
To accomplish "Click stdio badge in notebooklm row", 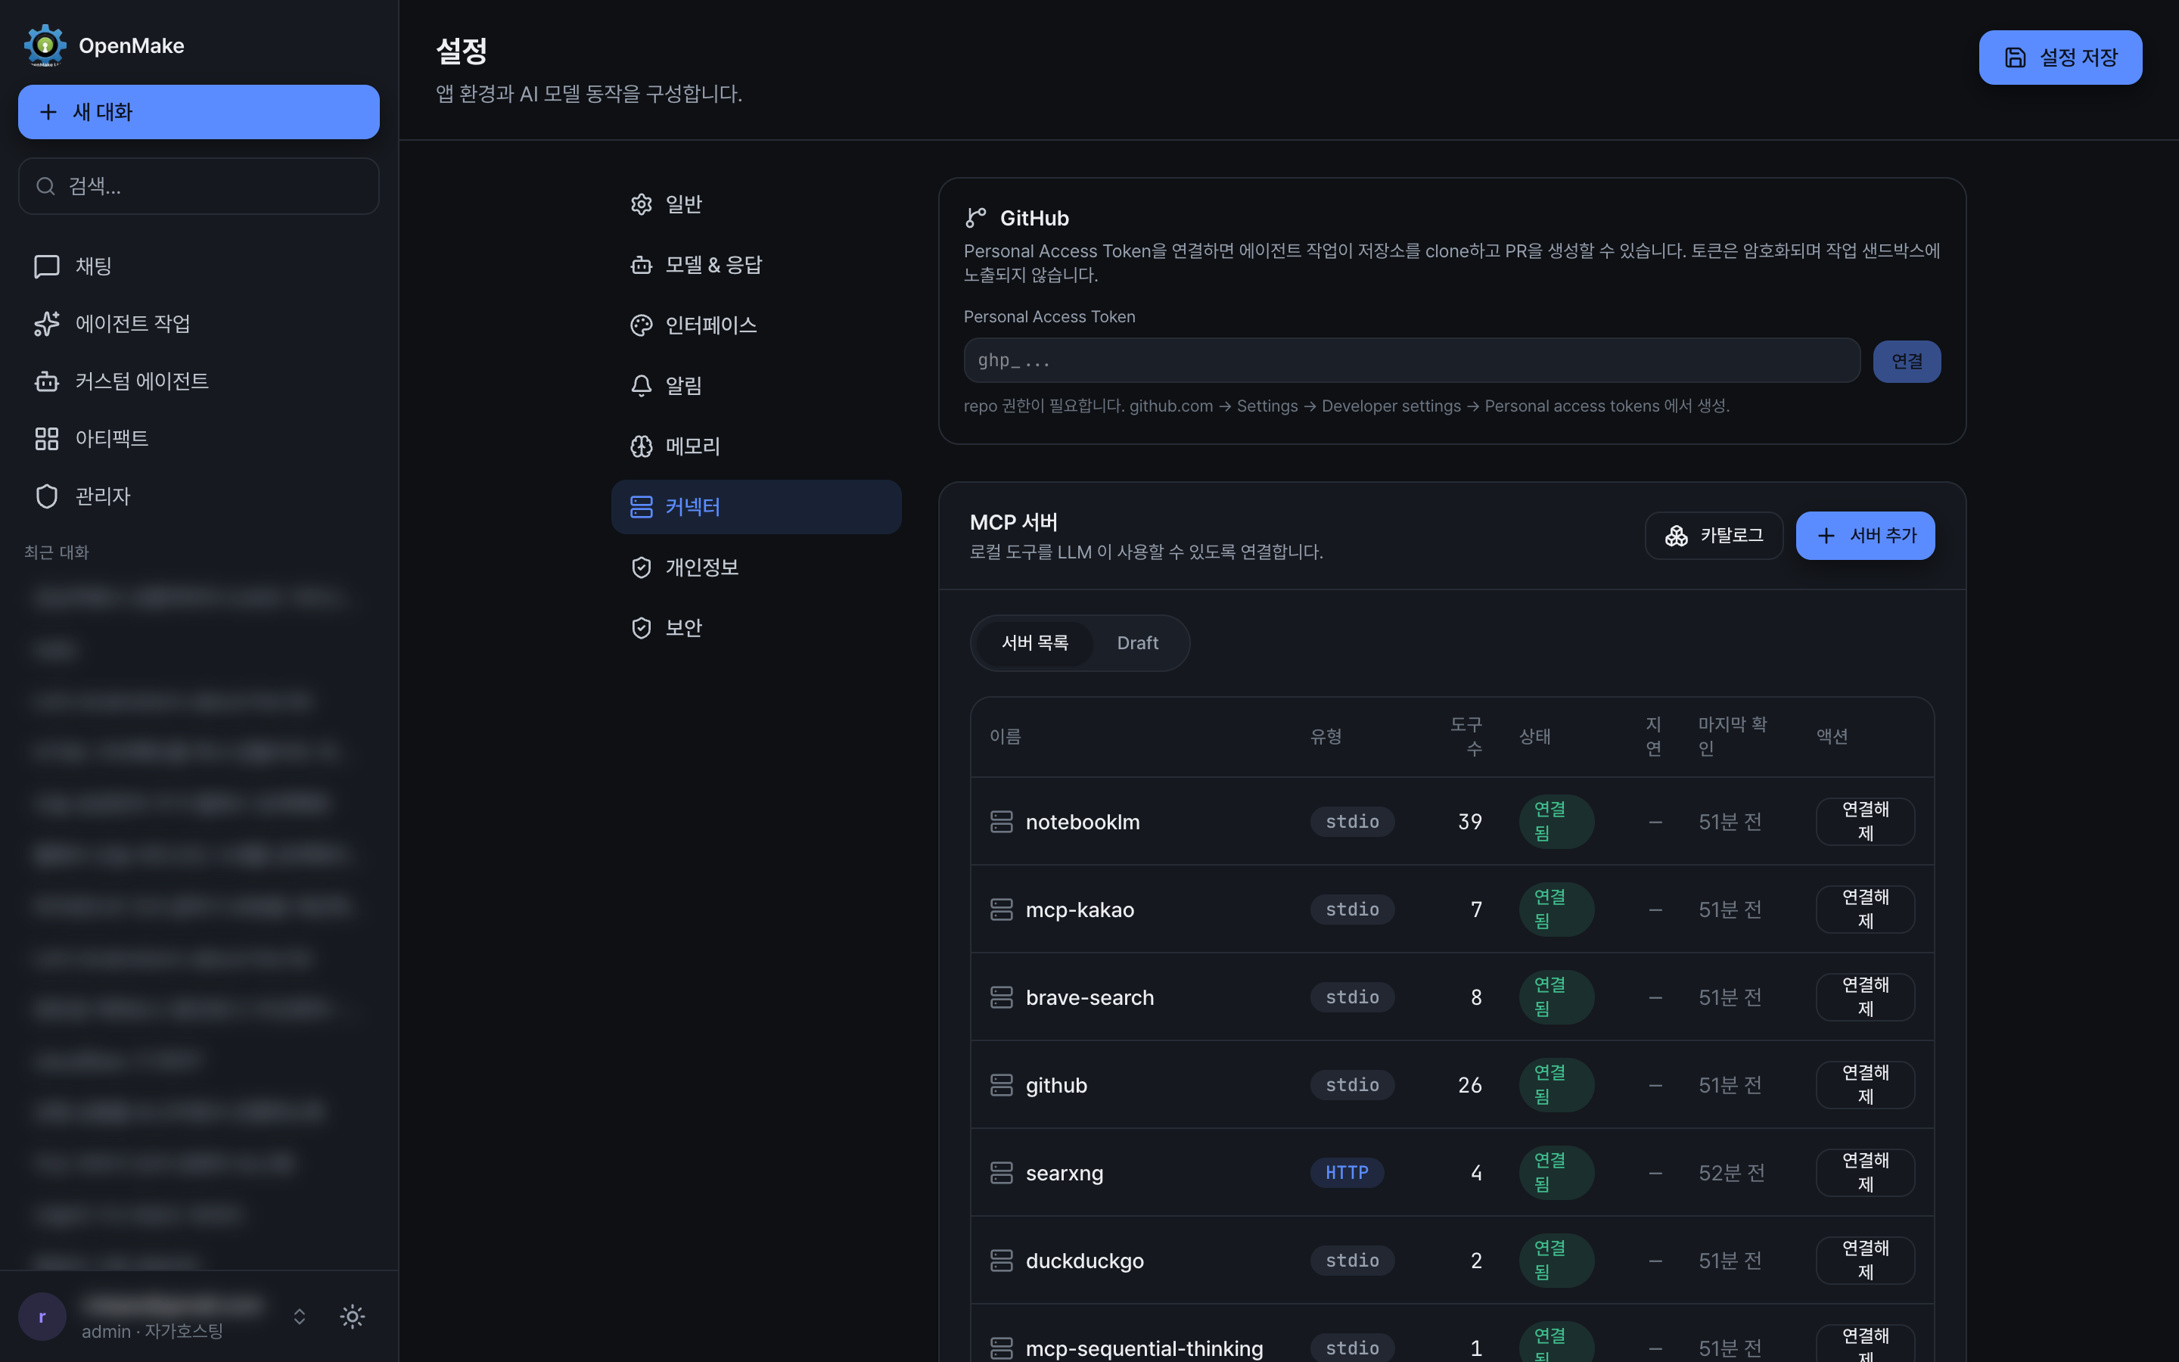I will tap(1353, 822).
